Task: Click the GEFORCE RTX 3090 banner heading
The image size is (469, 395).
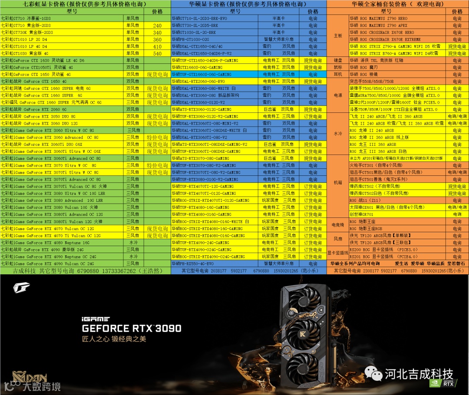Action: point(132,328)
